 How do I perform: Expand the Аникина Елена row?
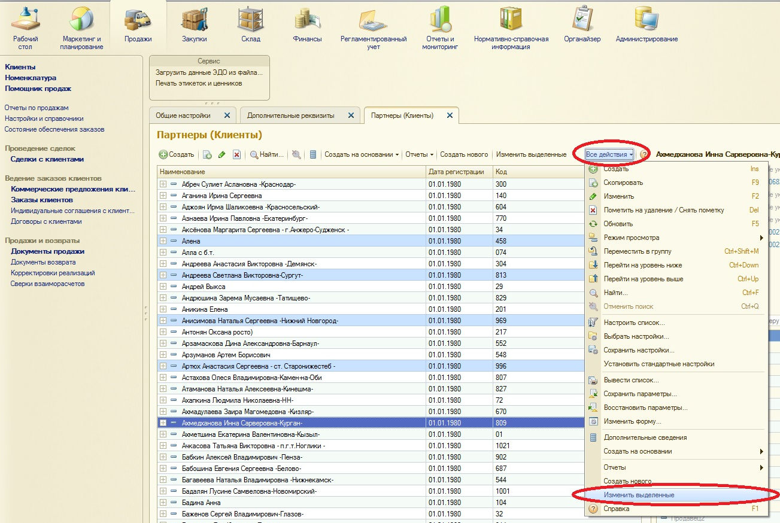click(163, 309)
